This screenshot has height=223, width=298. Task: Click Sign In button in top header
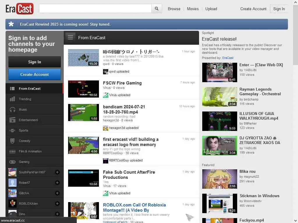279,9
